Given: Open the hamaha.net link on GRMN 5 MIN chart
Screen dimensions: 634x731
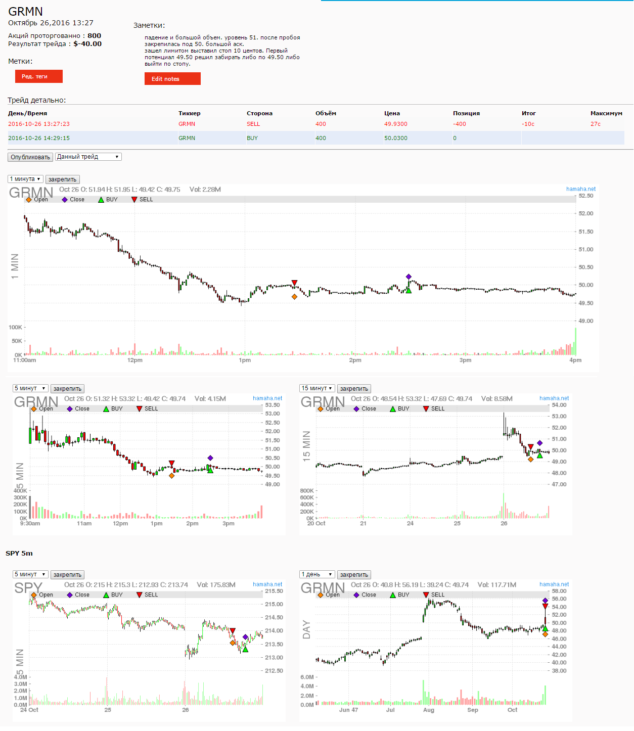Looking at the screenshot, I should (267, 398).
